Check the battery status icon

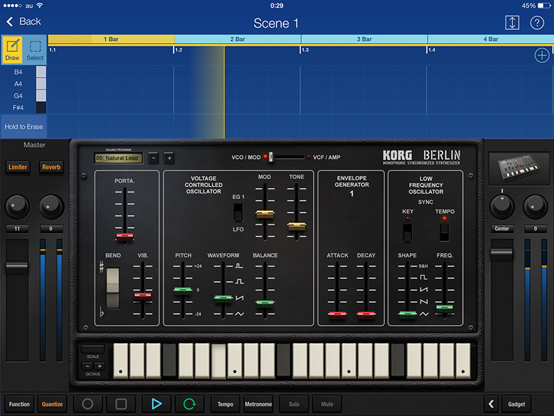click(544, 6)
